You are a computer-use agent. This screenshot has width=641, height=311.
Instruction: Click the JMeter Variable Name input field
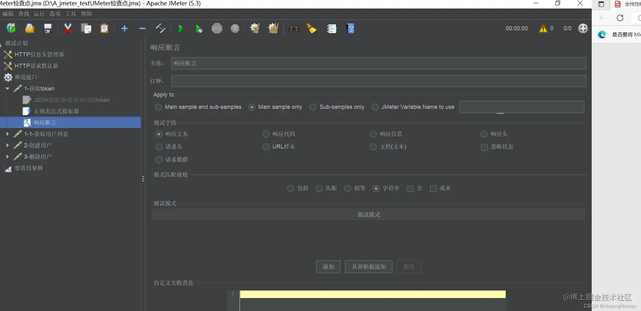521,107
